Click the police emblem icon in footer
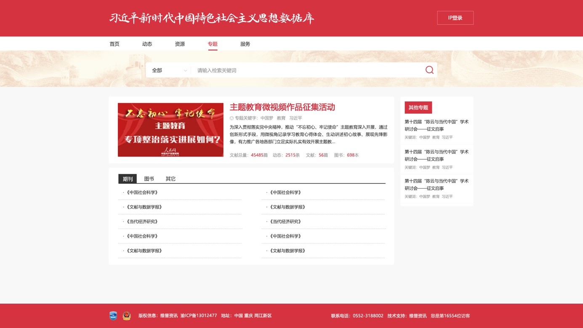This screenshot has width=583, height=328. (126, 316)
